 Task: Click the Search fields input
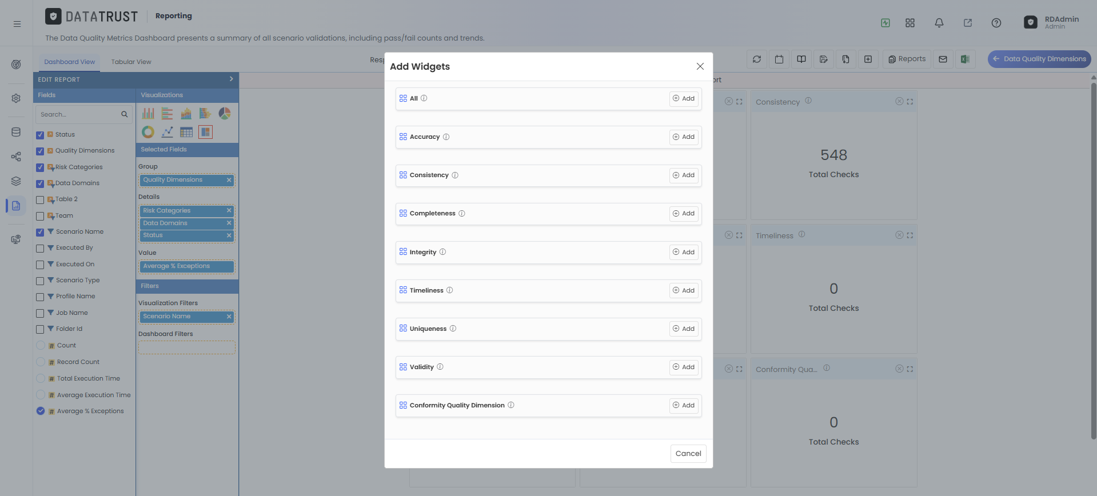point(83,114)
